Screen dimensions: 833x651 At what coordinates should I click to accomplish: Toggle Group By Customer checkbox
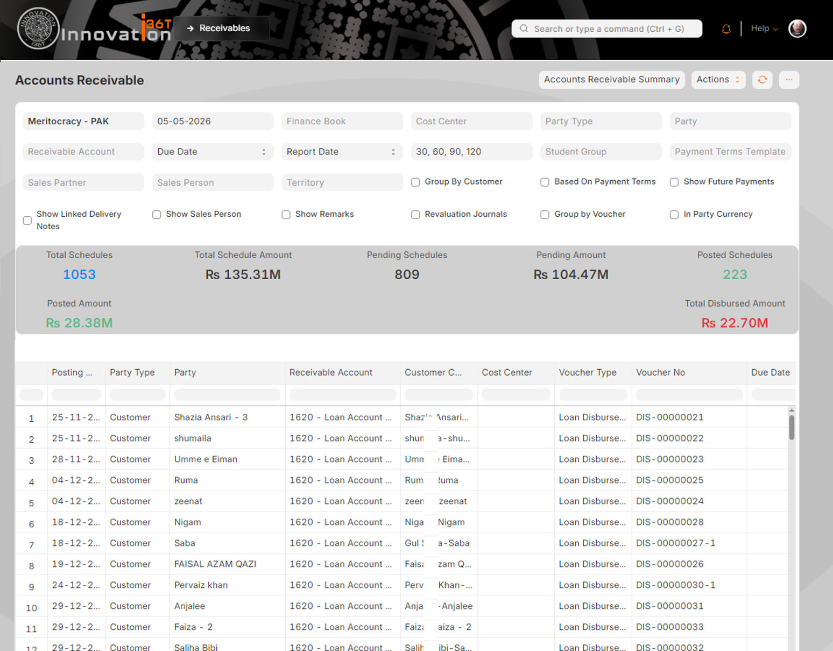(x=415, y=182)
